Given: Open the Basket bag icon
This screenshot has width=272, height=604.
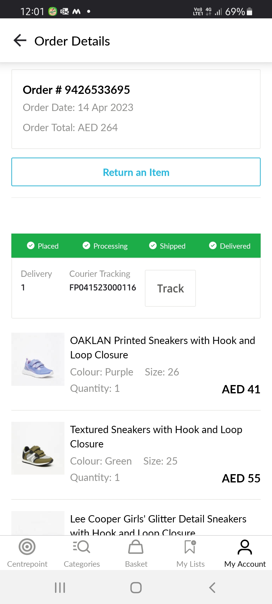Looking at the screenshot, I should [136, 547].
